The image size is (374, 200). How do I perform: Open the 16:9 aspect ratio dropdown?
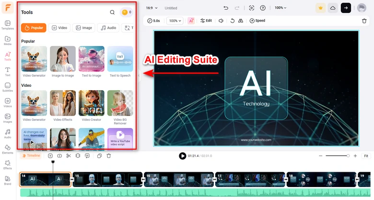tap(152, 8)
